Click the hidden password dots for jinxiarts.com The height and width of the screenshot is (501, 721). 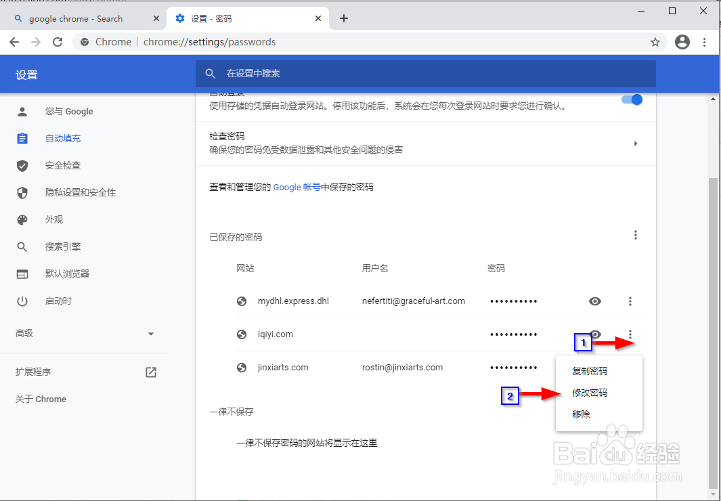click(514, 368)
